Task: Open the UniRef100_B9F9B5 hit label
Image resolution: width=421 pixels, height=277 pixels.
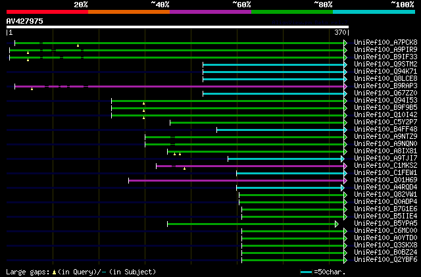Action: [x=385, y=108]
